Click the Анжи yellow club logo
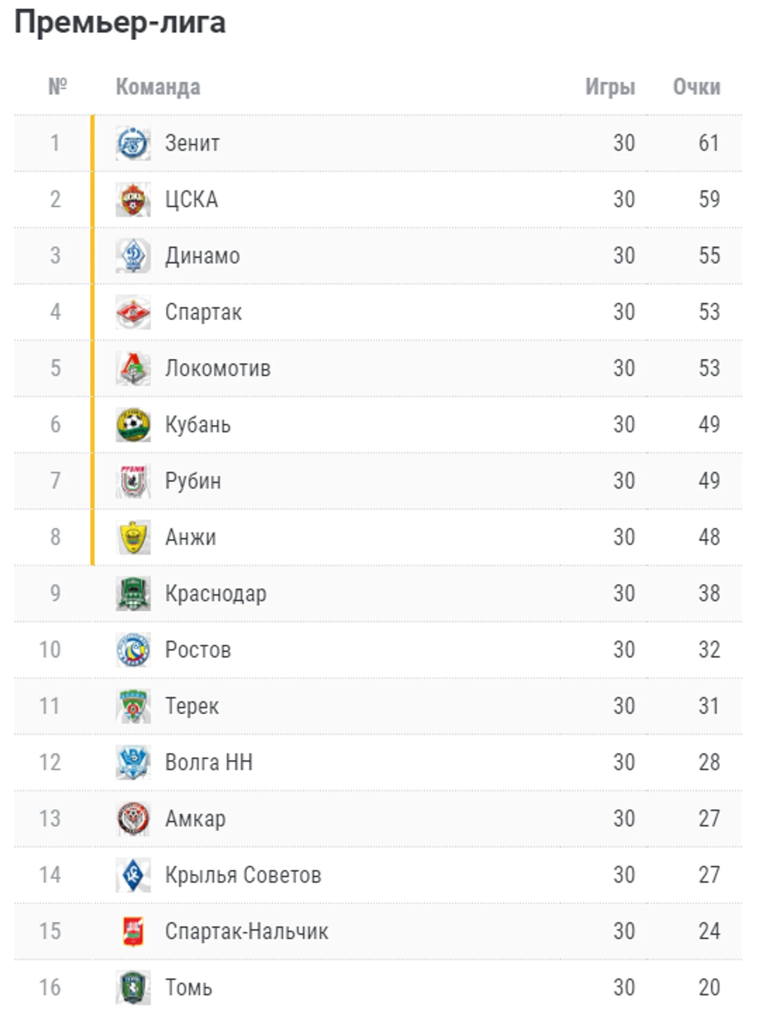760x1012 pixels. click(x=133, y=537)
